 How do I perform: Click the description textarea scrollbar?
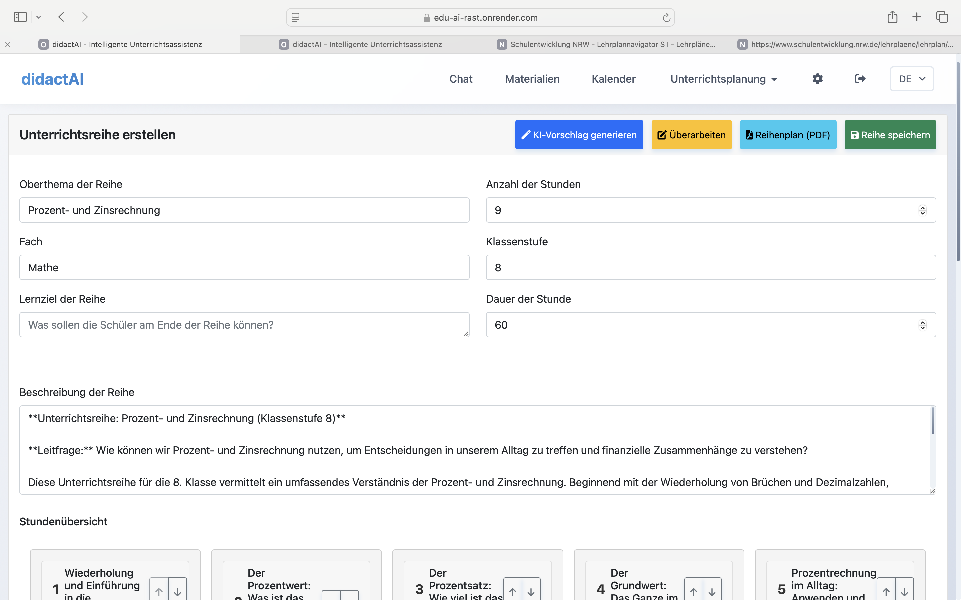point(932,421)
